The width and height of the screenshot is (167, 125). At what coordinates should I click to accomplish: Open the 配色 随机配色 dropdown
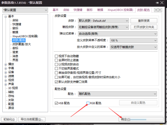click(x=118, y=94)
